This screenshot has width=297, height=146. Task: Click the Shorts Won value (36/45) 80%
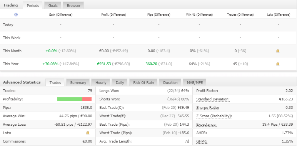tap(178, 99)
